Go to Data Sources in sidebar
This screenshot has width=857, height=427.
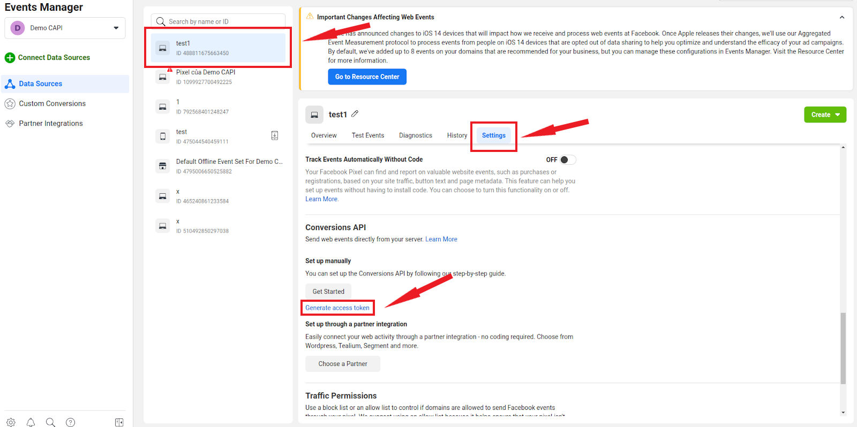(65, 84)
